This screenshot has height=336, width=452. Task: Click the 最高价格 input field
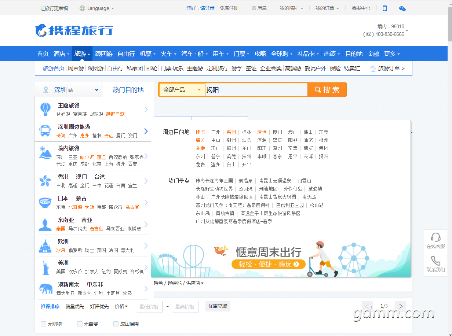186,307
